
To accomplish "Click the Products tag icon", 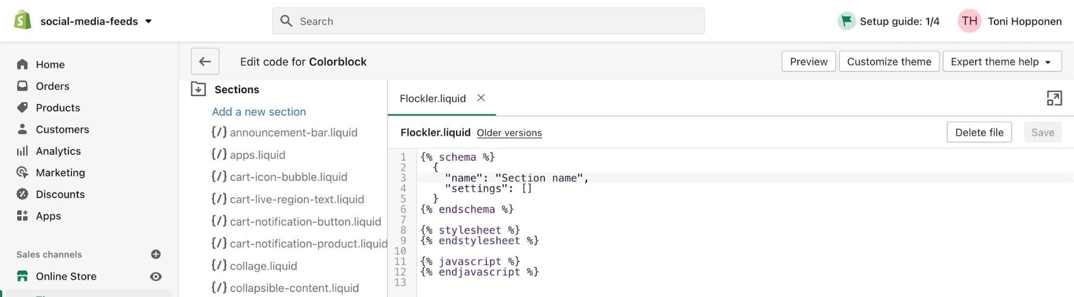I will click(23, 107).
